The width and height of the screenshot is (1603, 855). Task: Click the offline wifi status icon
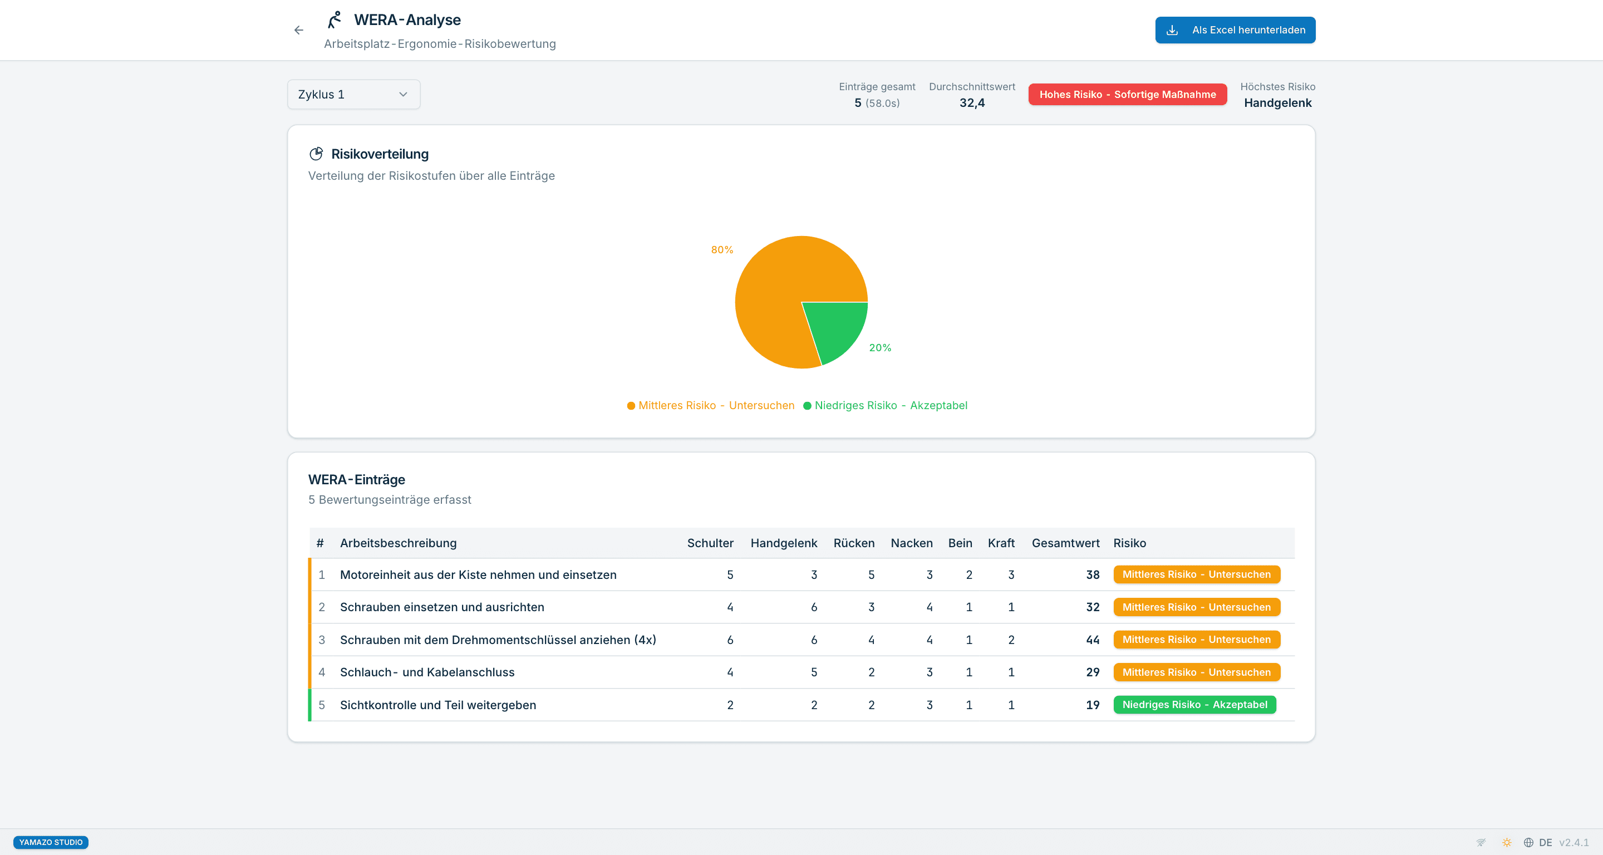[1481, 842]
